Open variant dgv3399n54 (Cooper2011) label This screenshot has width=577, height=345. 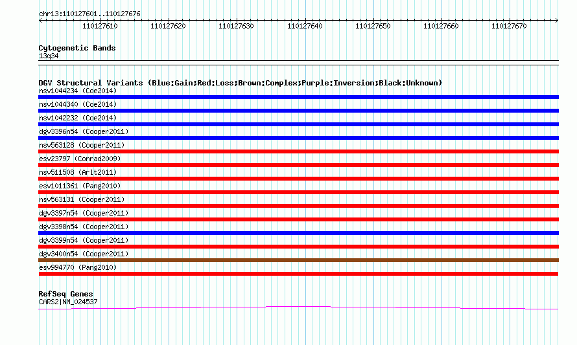click(84, 240)
